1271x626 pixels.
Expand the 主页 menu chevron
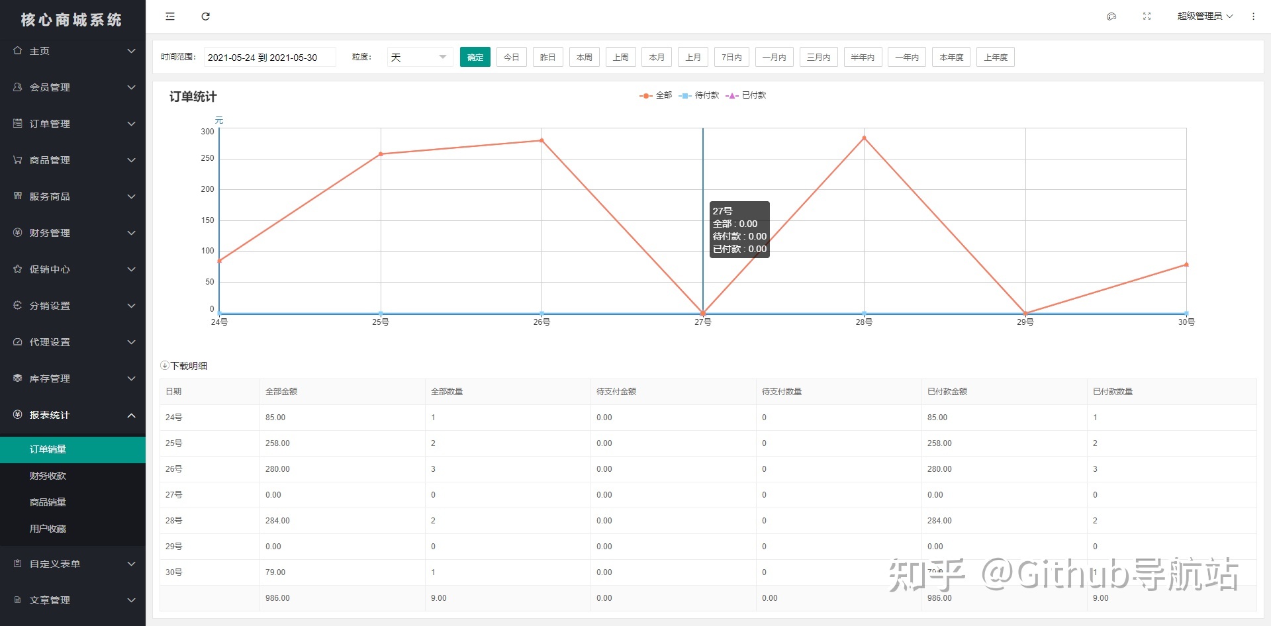coord(131,51)
